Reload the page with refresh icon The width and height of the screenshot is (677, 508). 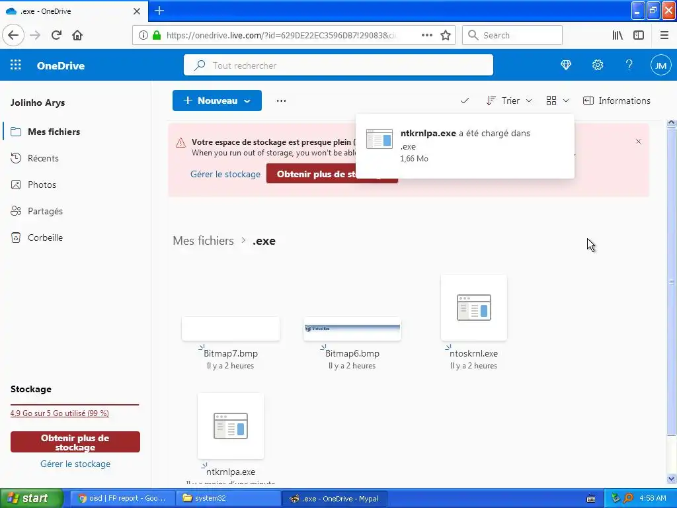coord(57,35)
